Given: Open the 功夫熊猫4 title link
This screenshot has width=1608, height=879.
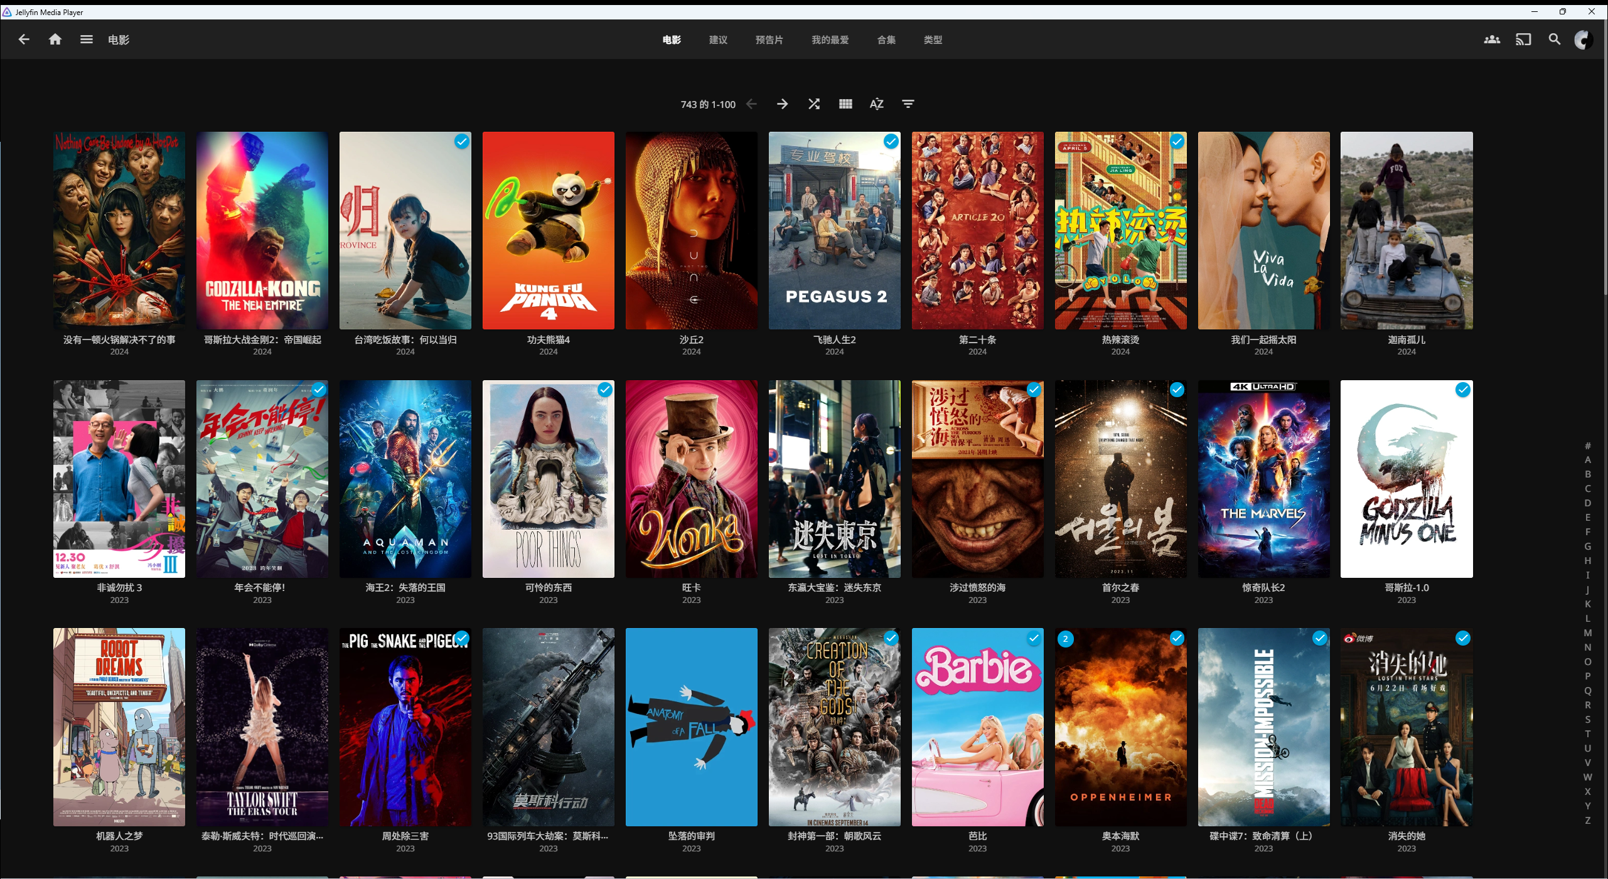Looking at the screenshot, I should (x=548, y=339).
